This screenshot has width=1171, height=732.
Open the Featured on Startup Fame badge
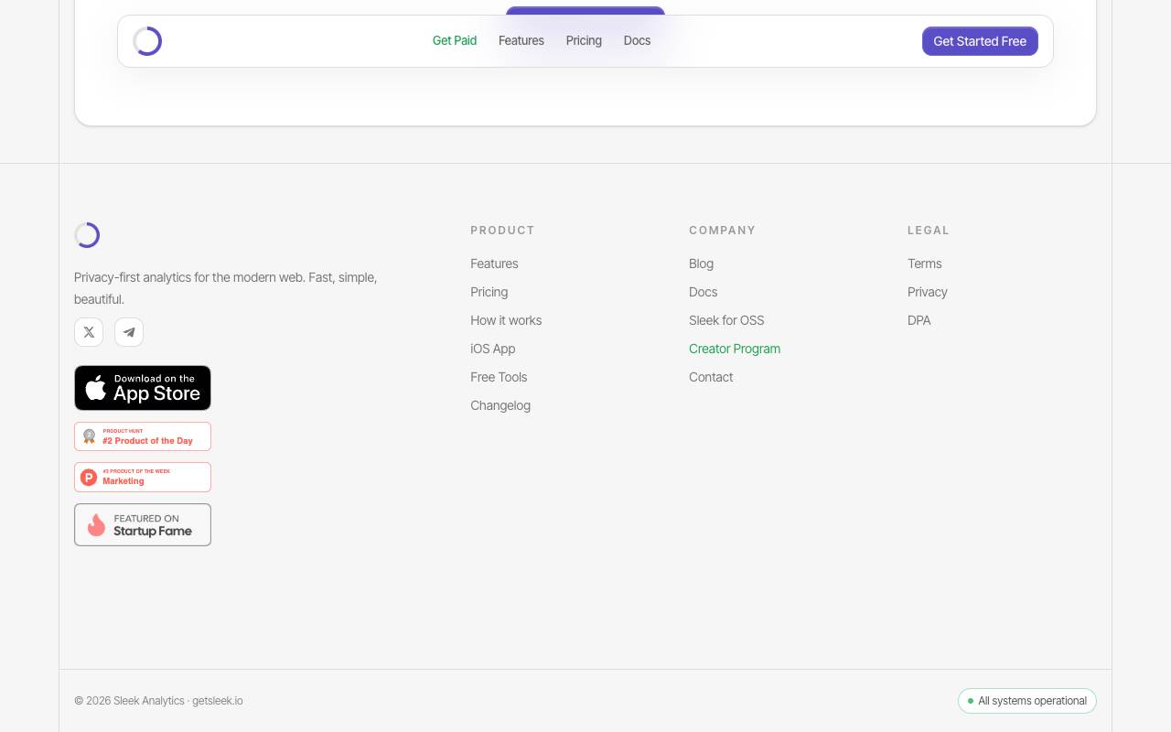tap(143, 524)
